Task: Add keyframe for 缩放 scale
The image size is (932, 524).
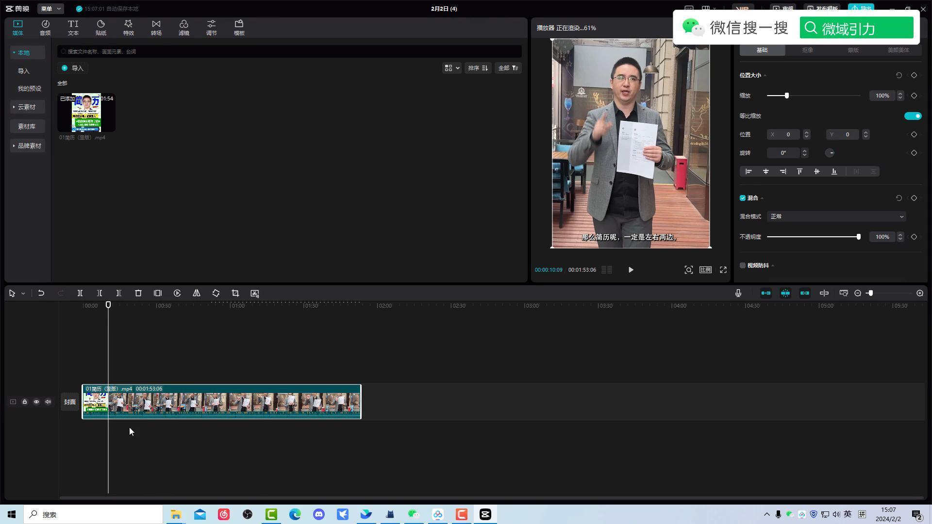Action: point(914,96)
